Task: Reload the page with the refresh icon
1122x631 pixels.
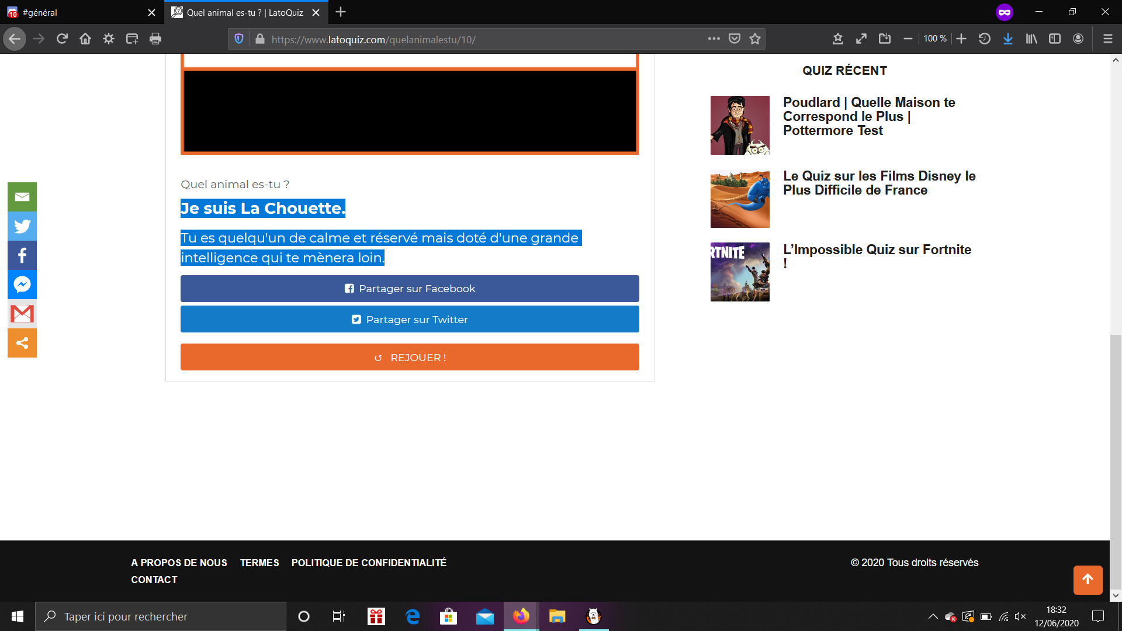Action: click(62, 39)
